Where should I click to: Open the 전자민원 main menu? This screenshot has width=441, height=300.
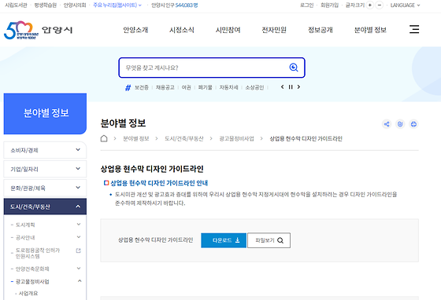274,30
